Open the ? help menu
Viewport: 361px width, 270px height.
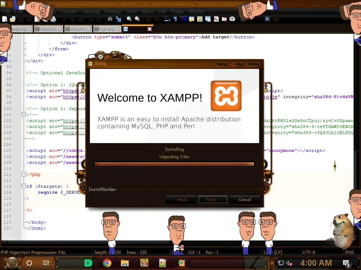(x=210, y=11)
